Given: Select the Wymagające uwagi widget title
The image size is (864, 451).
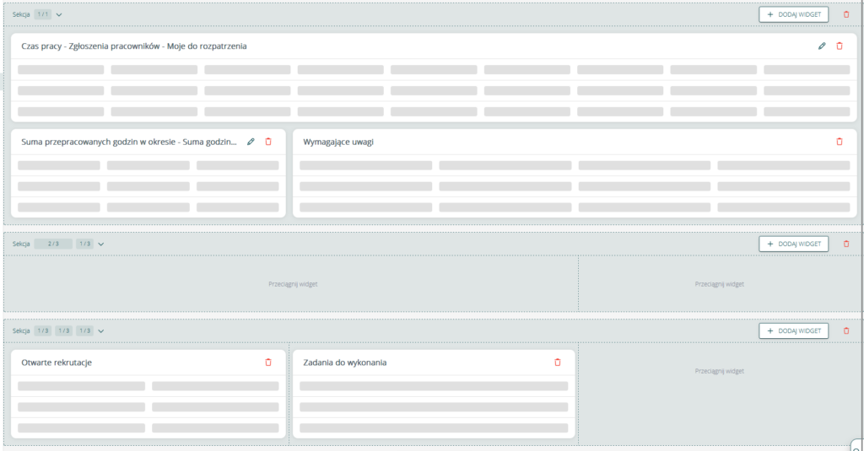Looking at the screenshot, I should click(x=337, y=142).
